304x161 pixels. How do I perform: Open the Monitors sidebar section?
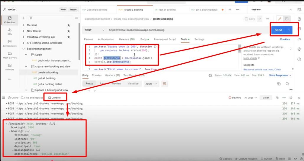coord(10,67)
